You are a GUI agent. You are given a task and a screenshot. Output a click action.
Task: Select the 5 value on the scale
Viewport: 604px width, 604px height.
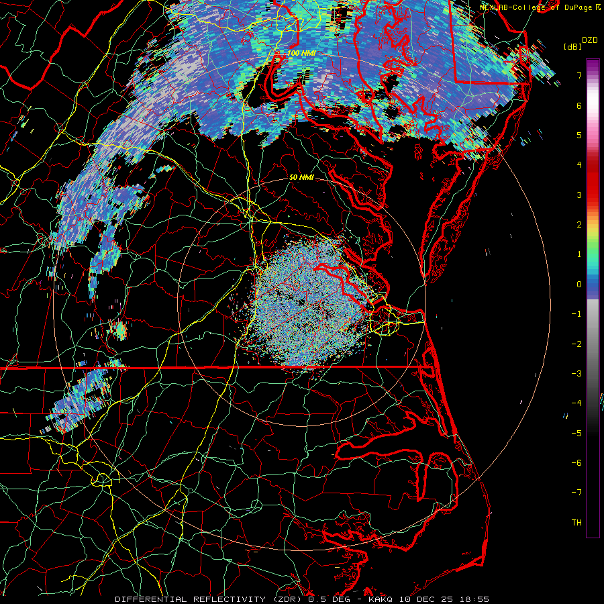click(x=579, y=135)
